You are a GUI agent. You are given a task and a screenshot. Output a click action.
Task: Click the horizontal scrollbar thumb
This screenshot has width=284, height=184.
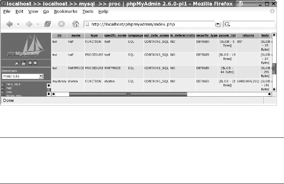point(128,94)
